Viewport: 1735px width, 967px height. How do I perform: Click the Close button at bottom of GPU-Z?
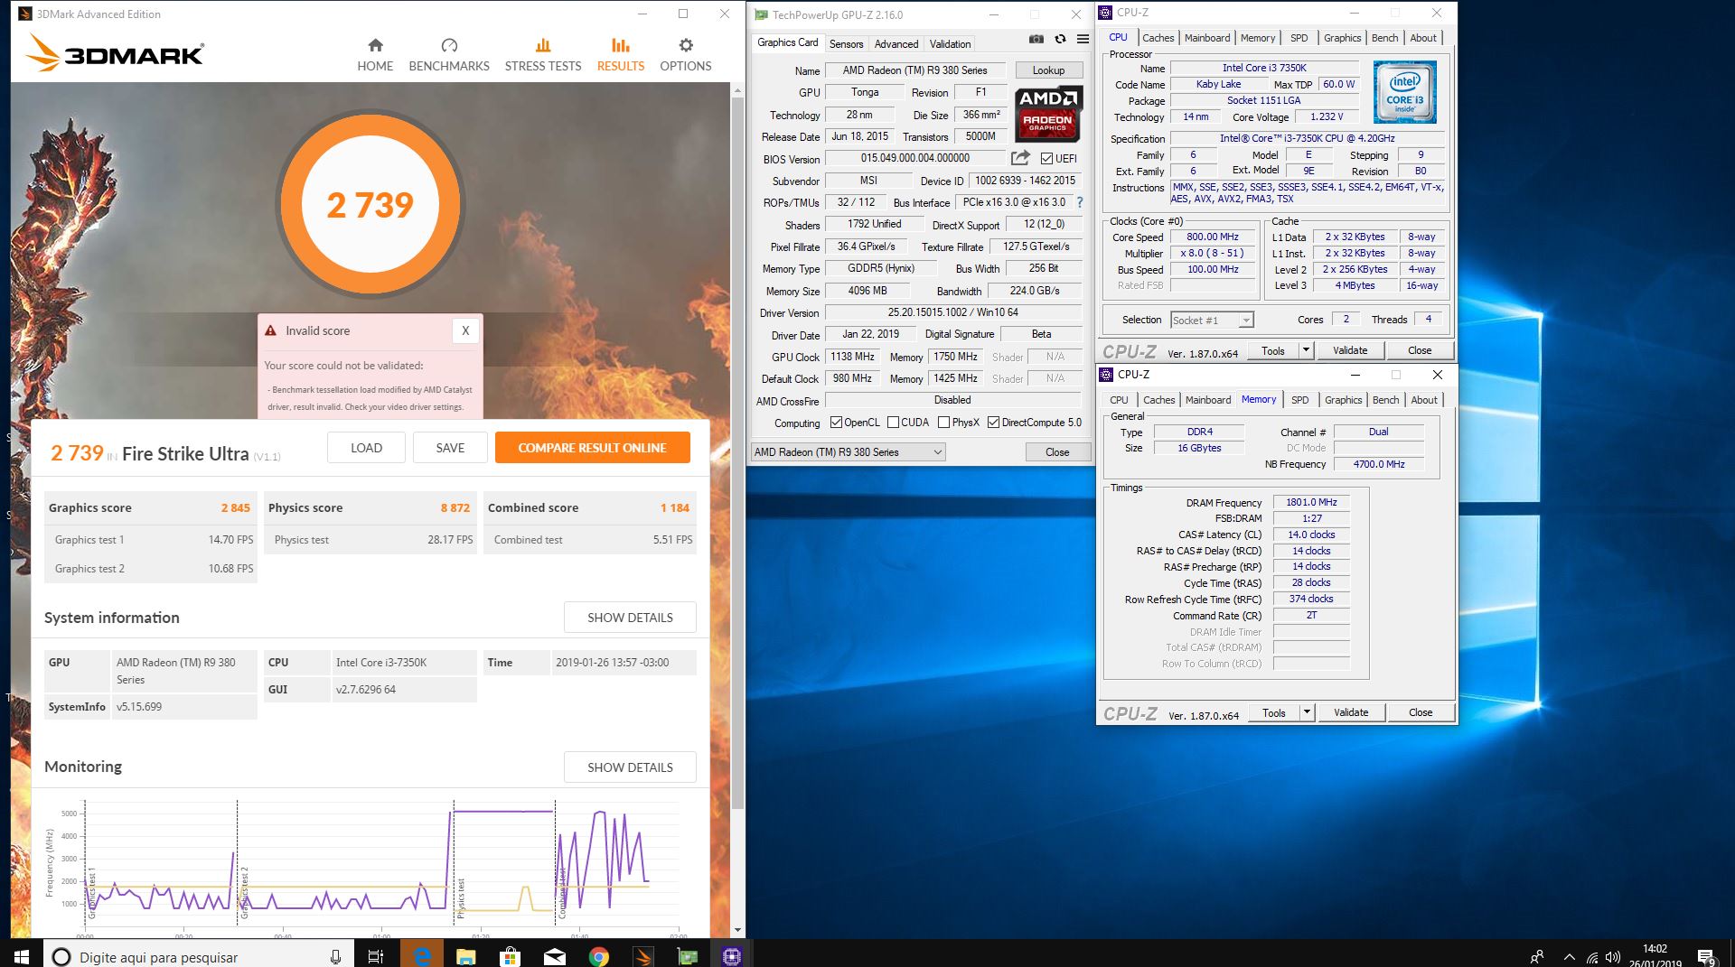[1057, 452]
